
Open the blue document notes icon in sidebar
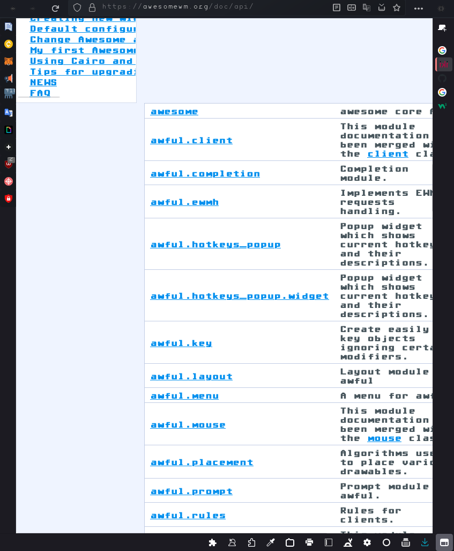[9, 27]
